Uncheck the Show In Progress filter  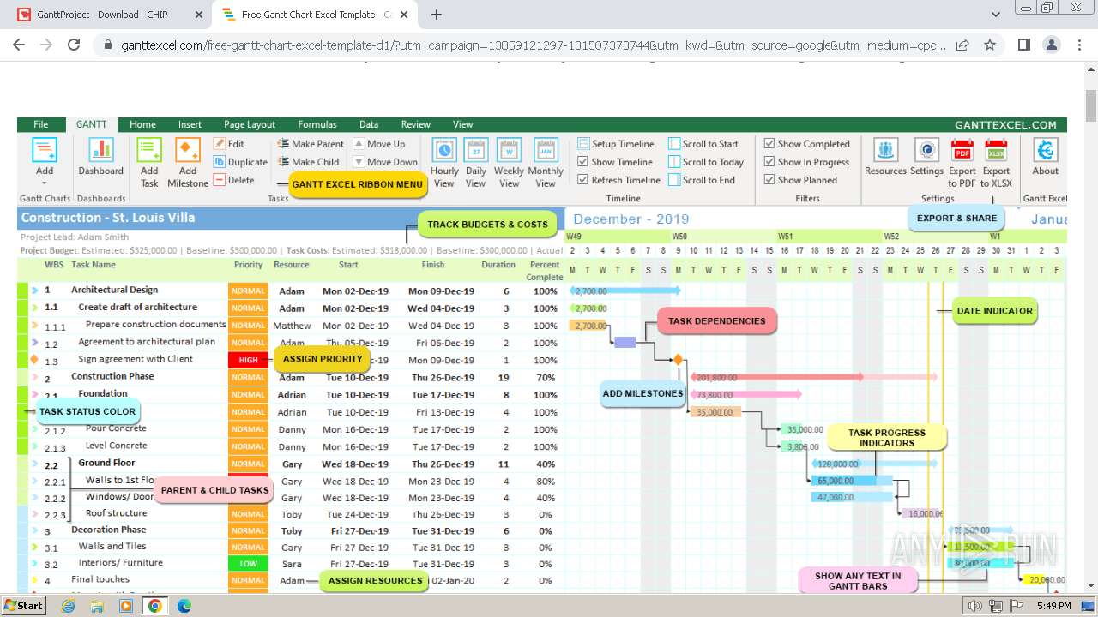point(769,162)
